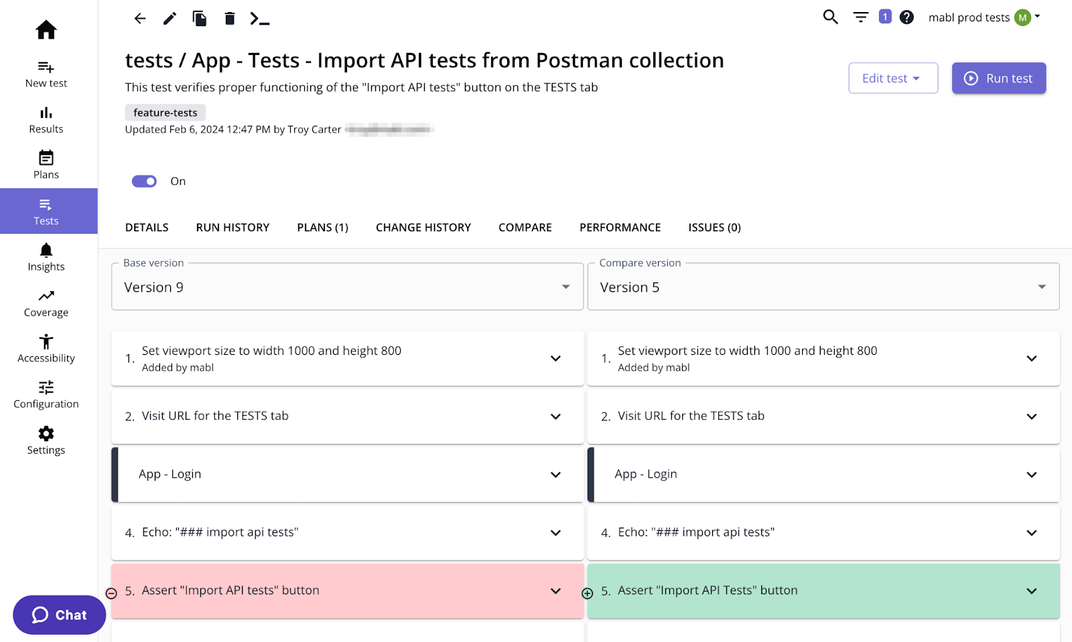Viewport: 1072px width, 642px height.
Task: Duplicate the test using the copy icon
Action: (x=199, y=18)
